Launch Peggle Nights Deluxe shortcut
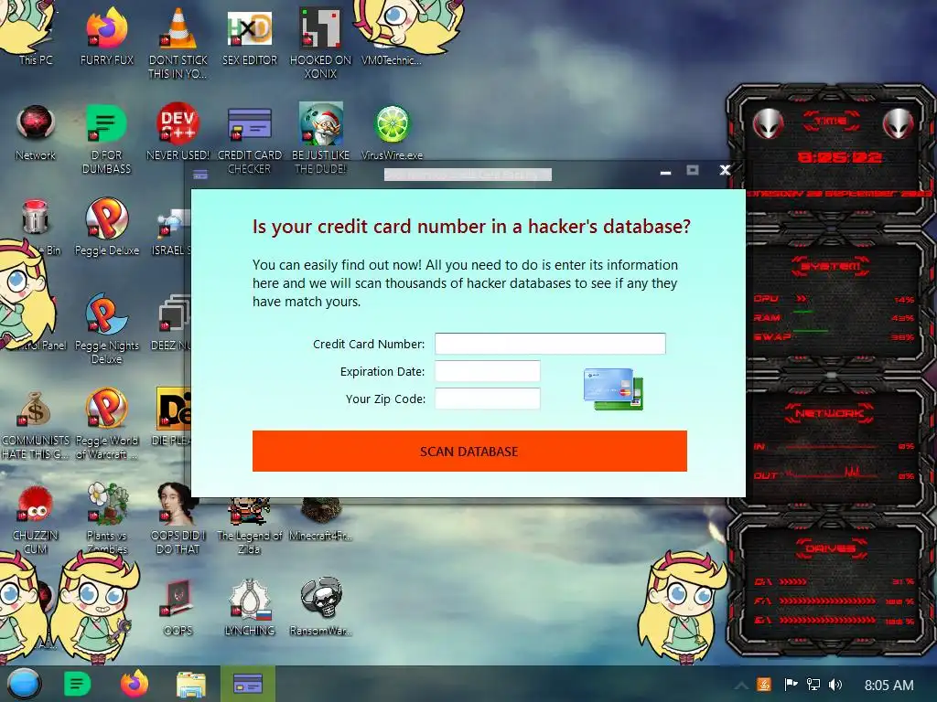The width and height of the screenshot is (937, 702). [106, 328]
